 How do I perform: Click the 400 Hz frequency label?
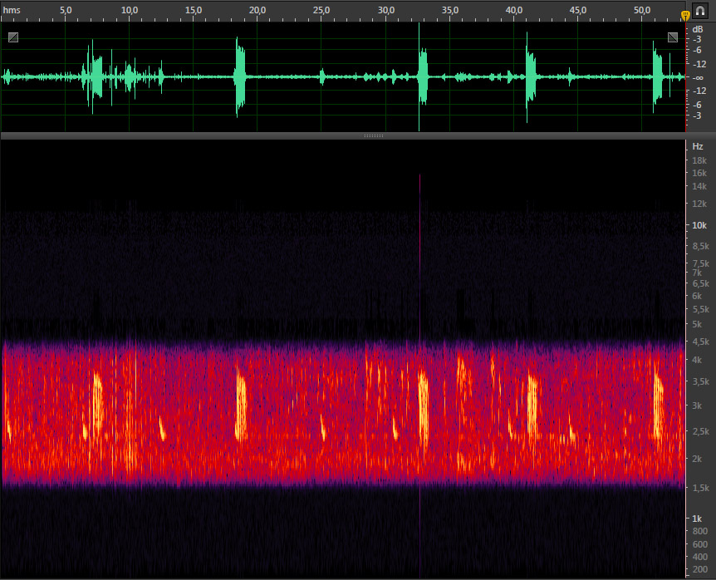pos(699,557)
